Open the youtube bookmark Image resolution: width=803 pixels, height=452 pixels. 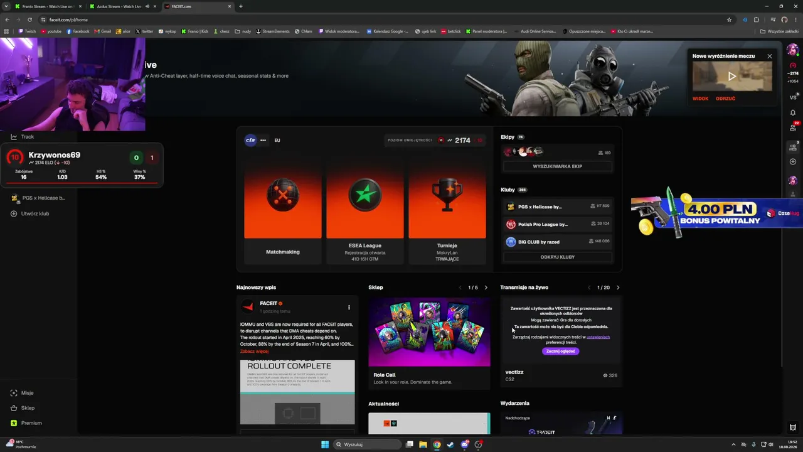tap(51, 31)
